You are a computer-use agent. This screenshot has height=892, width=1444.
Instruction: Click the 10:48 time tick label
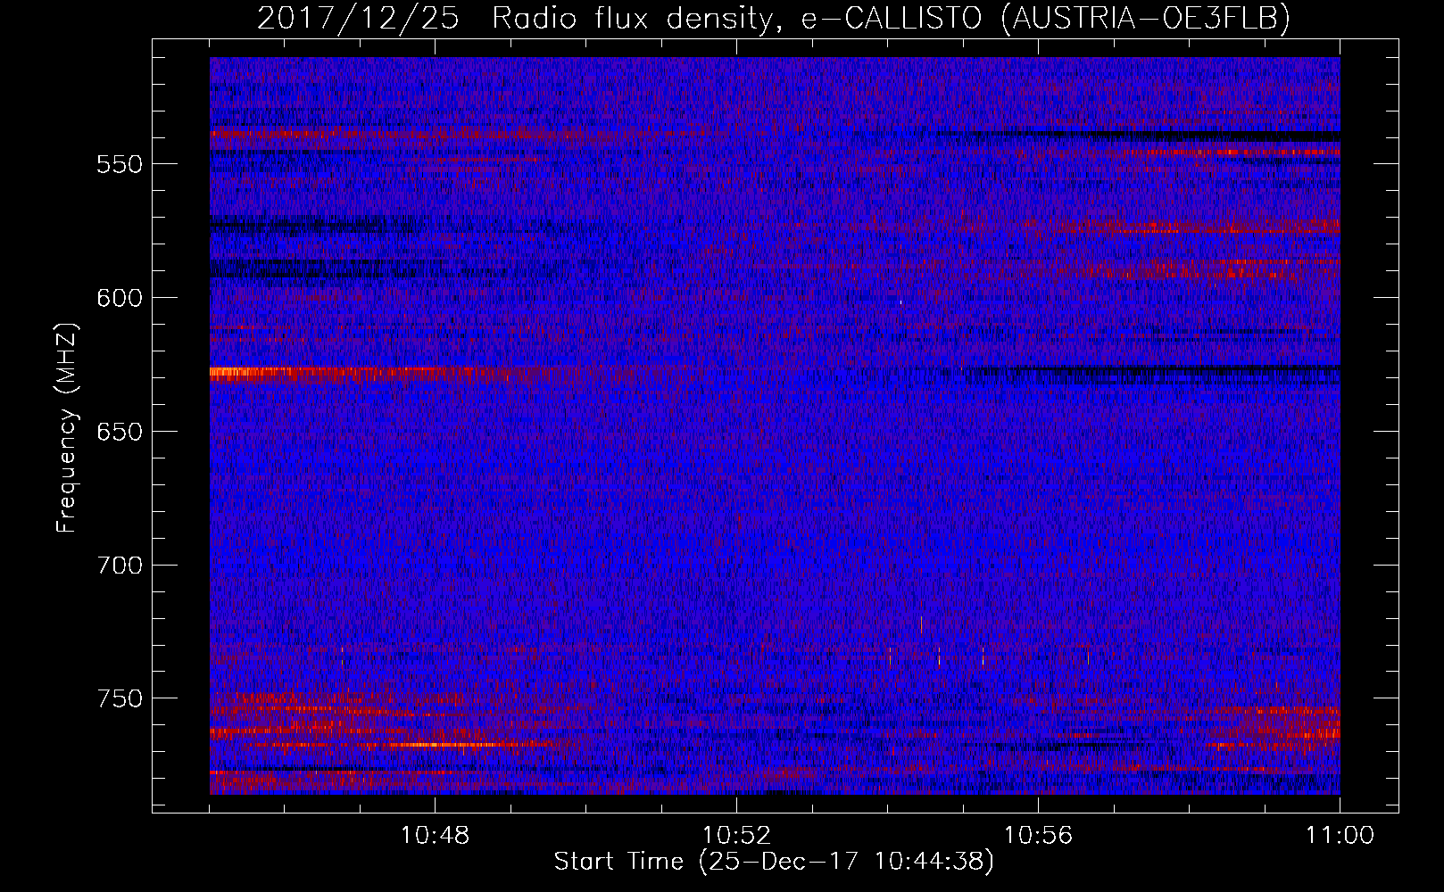tap(435, 836)
